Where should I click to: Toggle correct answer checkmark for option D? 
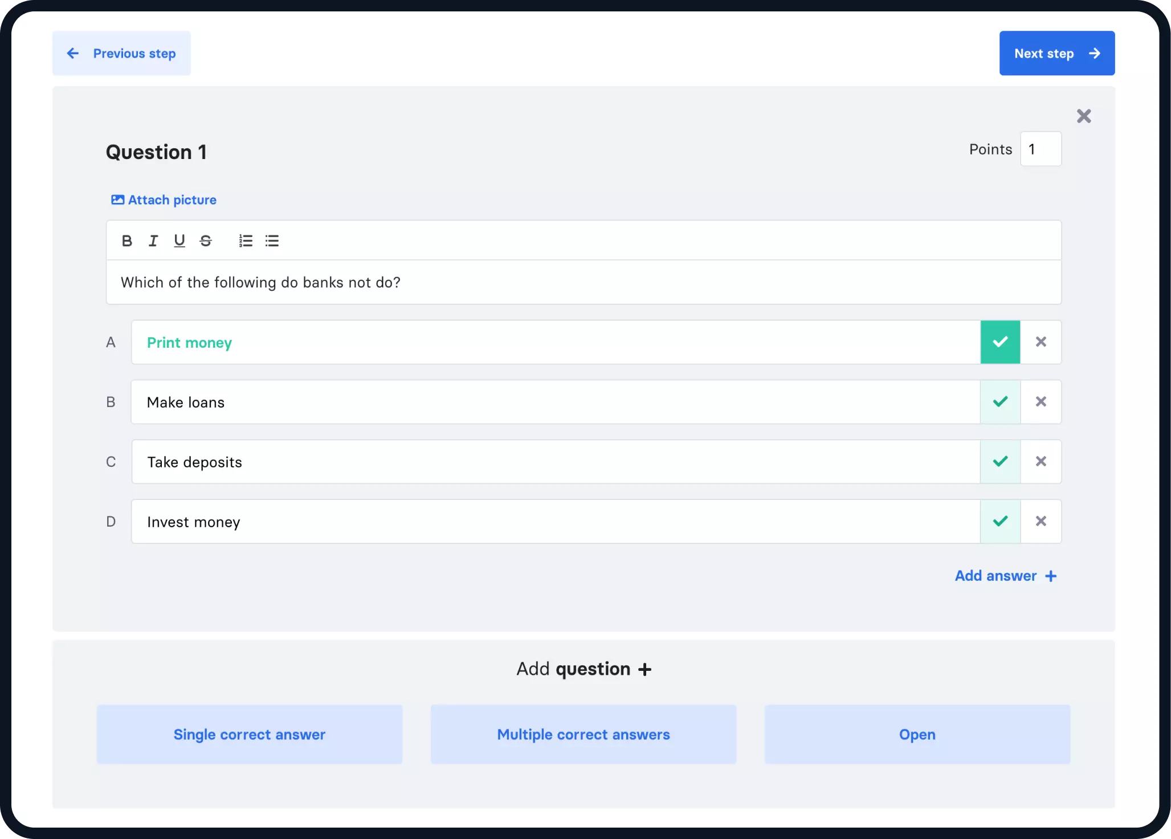1001,521
